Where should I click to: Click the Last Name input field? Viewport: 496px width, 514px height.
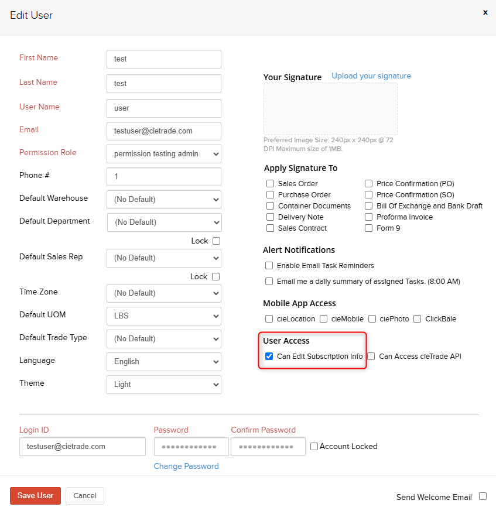tap(164, 84)
